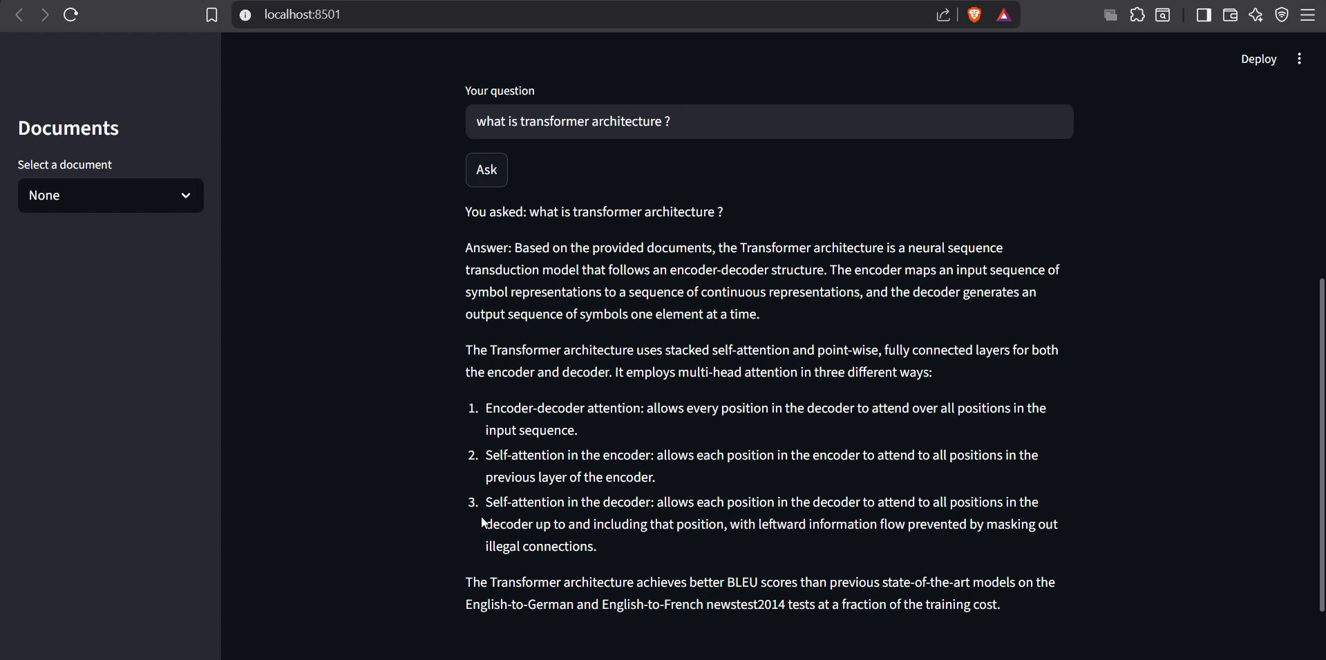The height and width of the screenshot is (660, 1326).
Task: Open Streamlit three-dot options menu
Action: point(1300,59)
